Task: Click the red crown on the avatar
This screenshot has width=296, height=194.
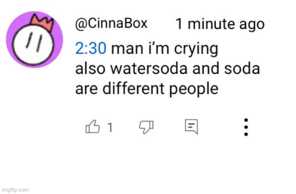Action: click(42, 22)
